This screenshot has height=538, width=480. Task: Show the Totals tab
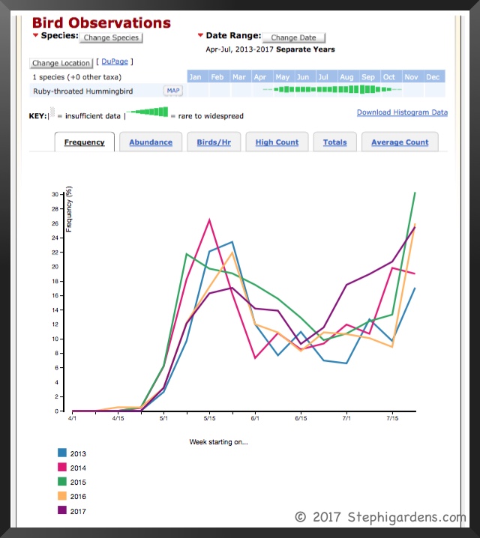(334, 142)
